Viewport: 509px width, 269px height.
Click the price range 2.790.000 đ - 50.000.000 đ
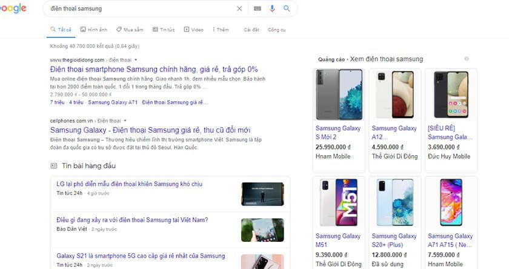coord(81,95)
